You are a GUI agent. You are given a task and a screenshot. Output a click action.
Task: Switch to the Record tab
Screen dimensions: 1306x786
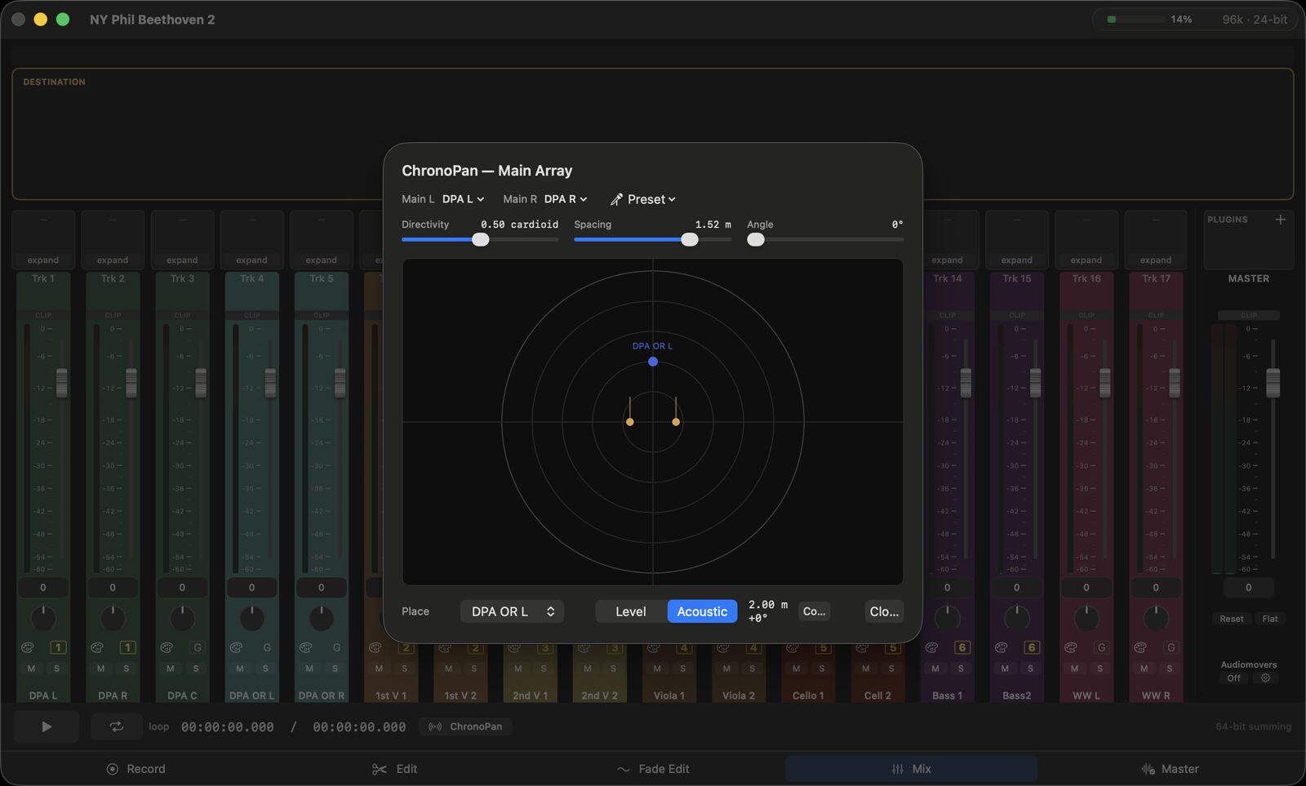point(136,769)
